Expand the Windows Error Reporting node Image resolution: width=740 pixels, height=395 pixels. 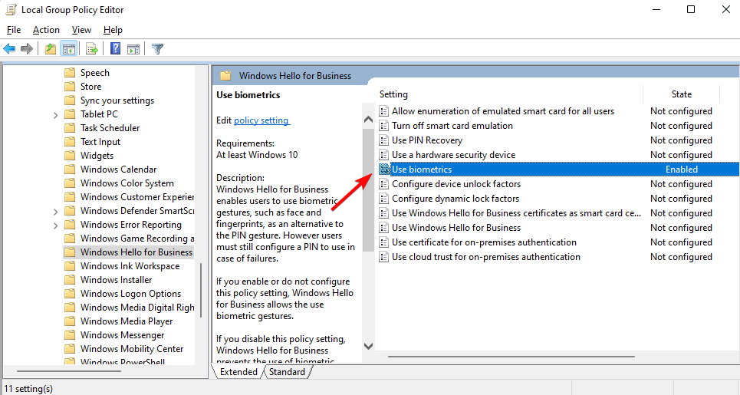[55, 225]
